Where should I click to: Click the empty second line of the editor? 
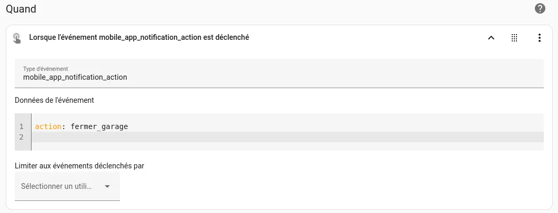click(x=288, y=137)
